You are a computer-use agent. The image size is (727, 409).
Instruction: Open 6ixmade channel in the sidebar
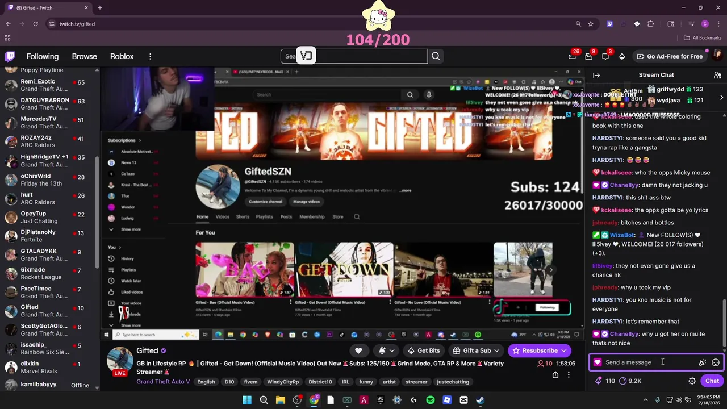(50, 273)
